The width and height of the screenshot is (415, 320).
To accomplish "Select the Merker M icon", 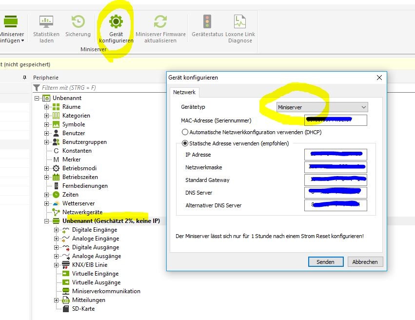I will point(56,160).
